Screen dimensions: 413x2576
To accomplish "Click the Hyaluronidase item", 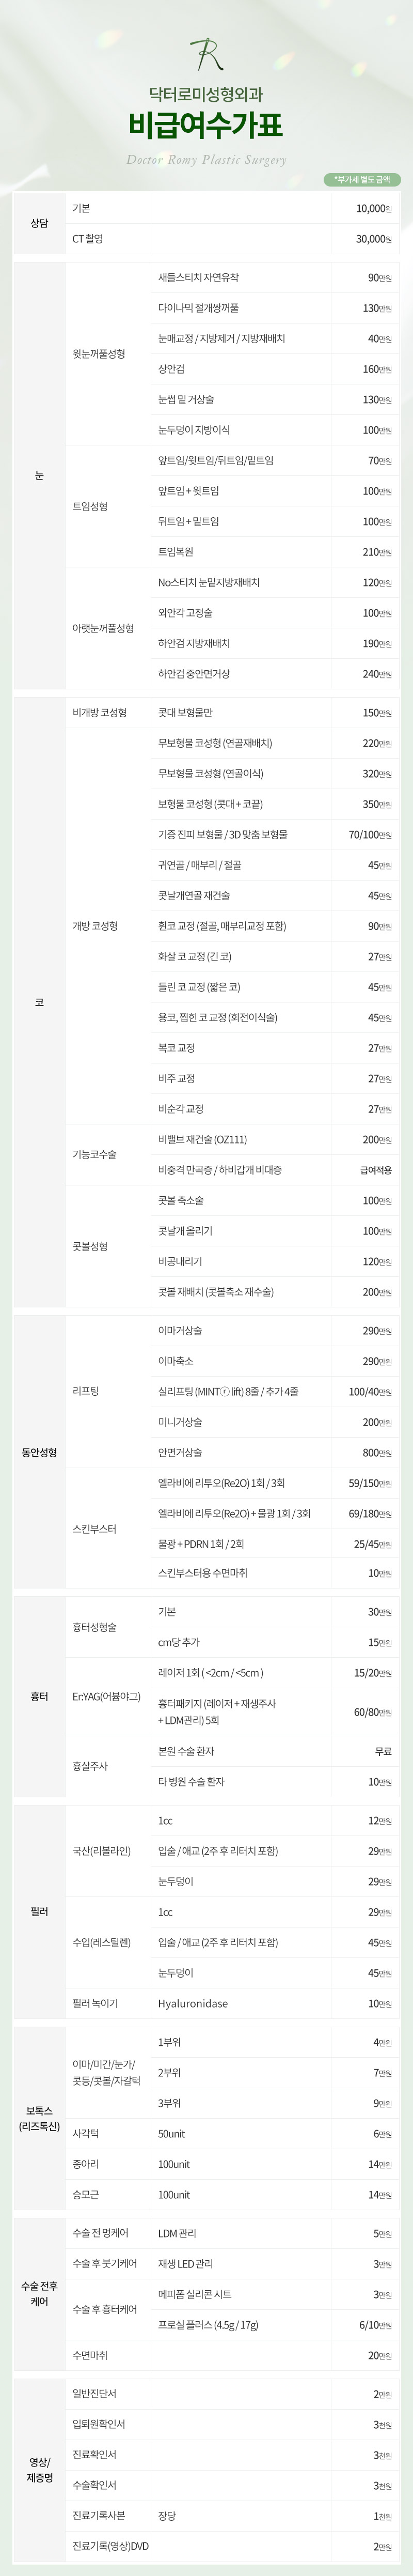I will (x=192, y=2003).
